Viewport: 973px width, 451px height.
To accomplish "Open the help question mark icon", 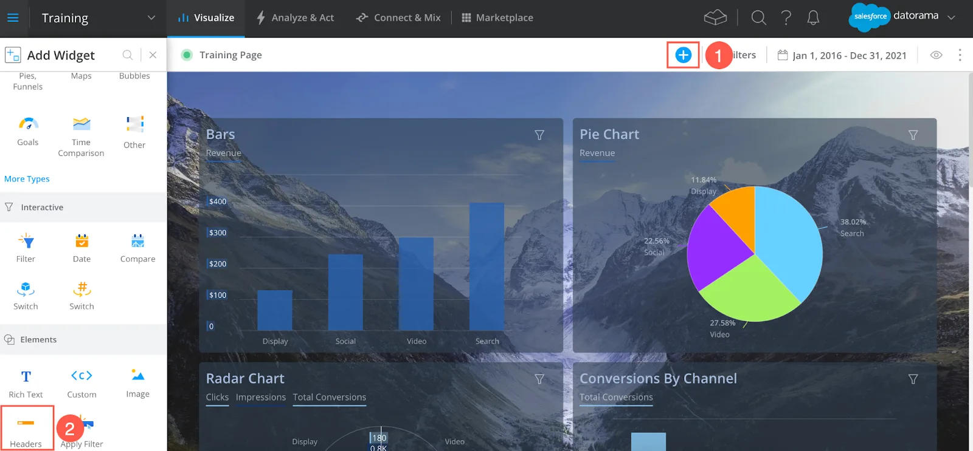I will [786, 18].
